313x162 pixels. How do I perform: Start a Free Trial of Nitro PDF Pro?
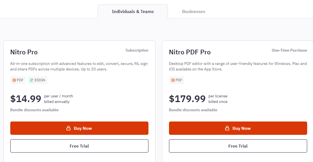(x=238, y=146)
